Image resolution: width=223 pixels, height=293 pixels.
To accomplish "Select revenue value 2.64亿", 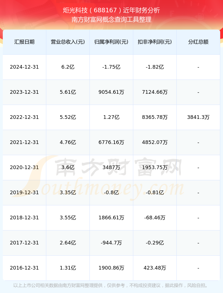I will (68, 243).
